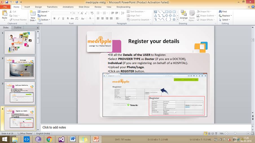Toggle Italic text formatting

click(x=59, y=19)
